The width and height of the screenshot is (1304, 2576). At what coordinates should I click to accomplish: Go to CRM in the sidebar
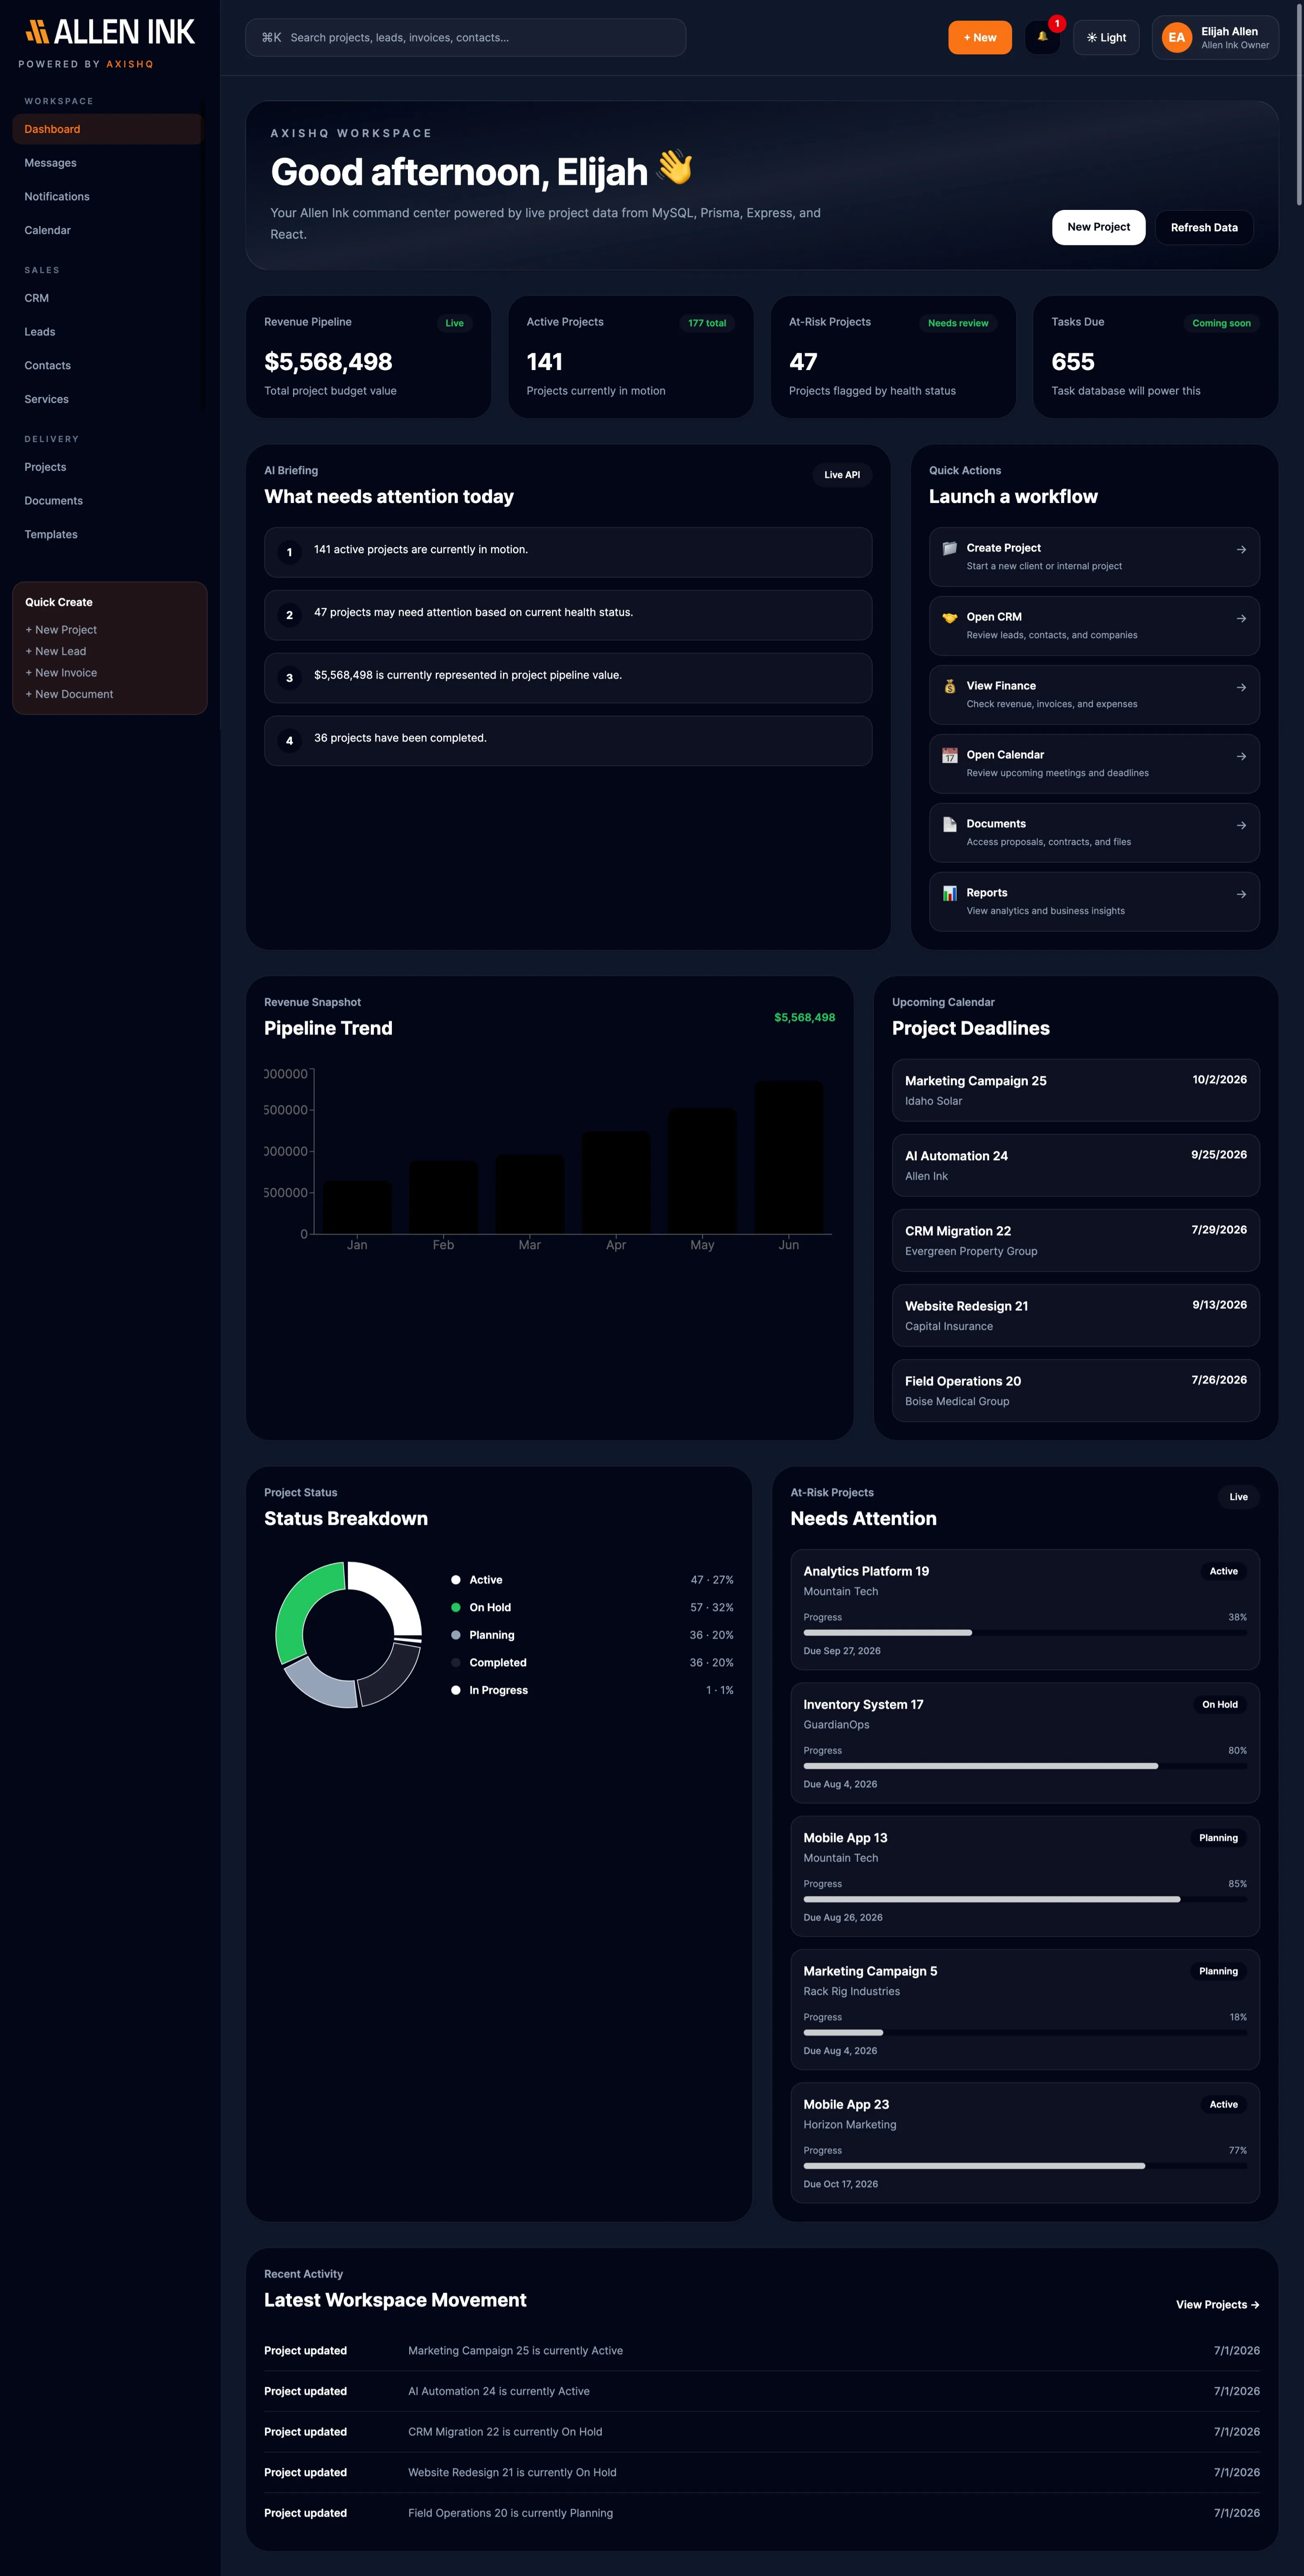107,298
